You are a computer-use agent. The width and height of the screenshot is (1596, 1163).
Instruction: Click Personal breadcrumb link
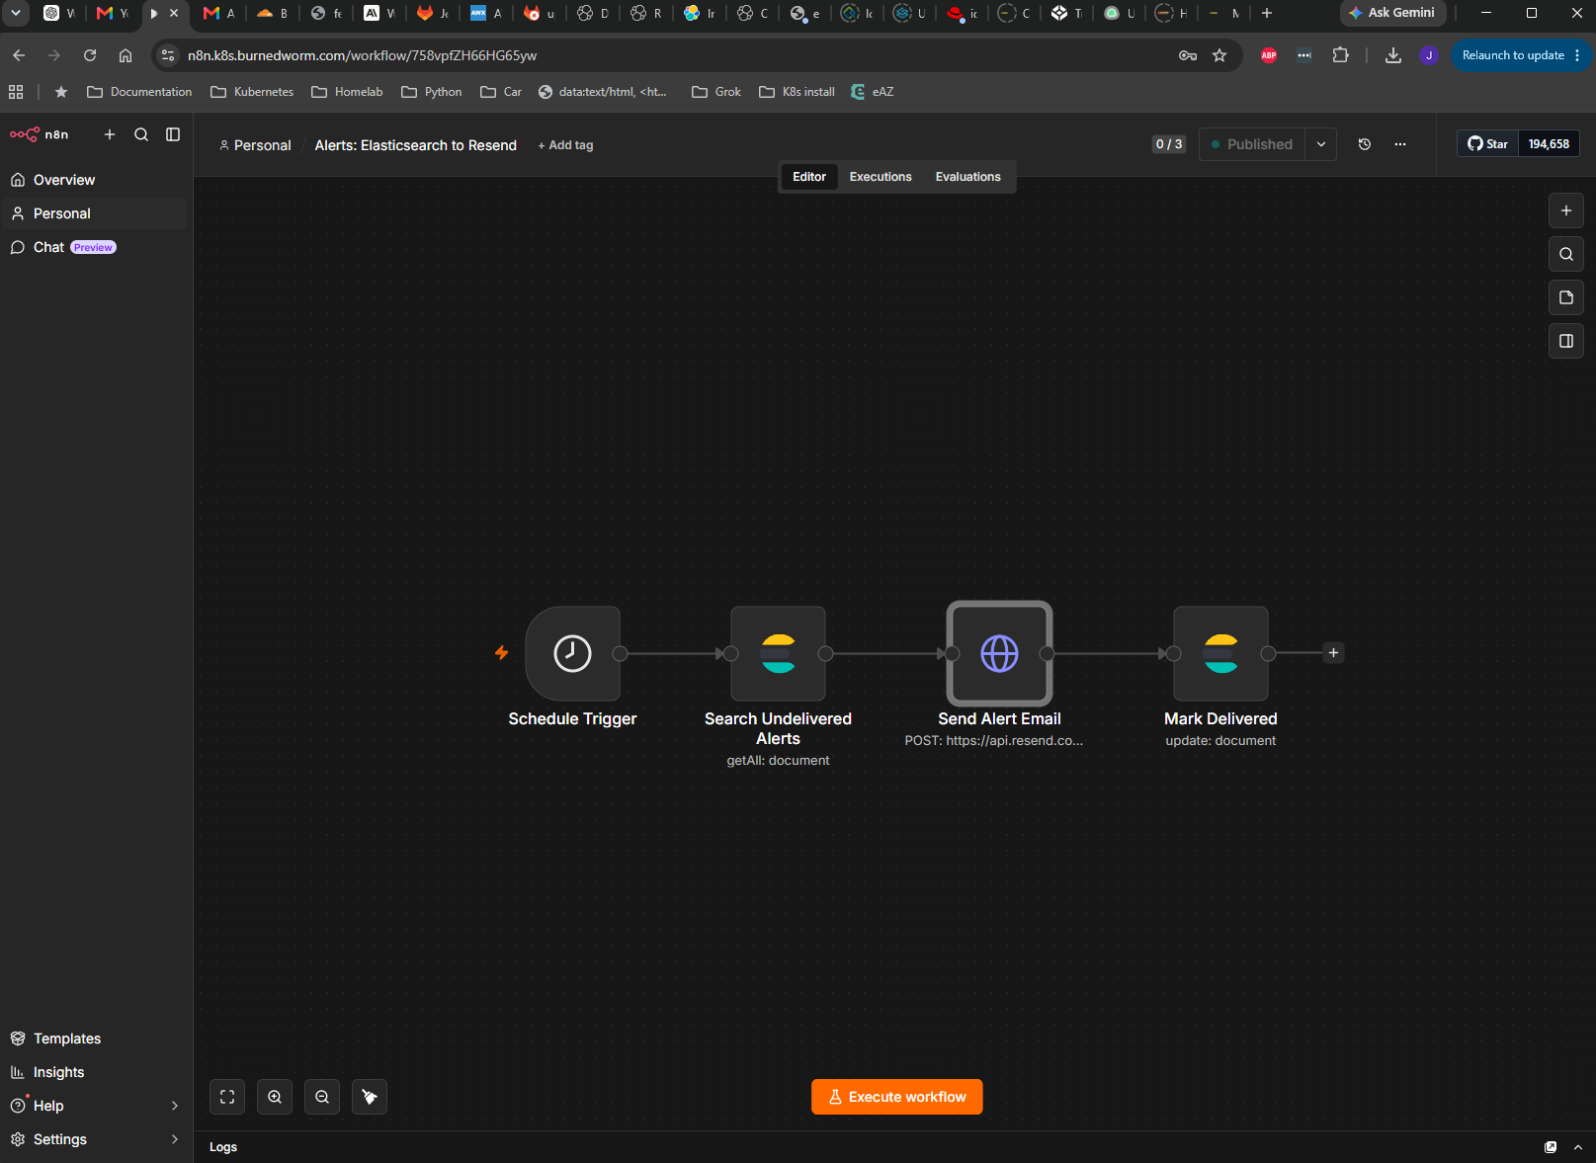pos(255,145)
